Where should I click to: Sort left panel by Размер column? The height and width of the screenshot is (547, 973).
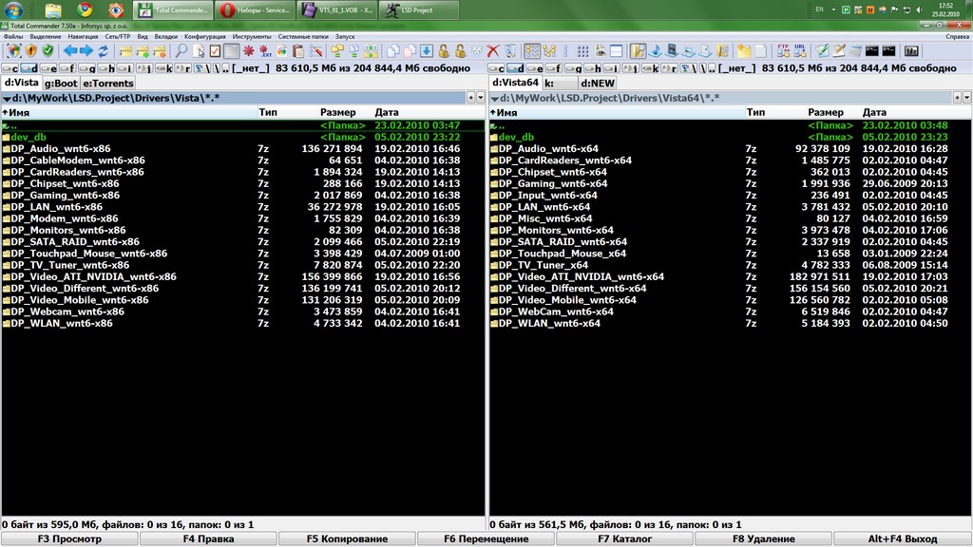click(x=338, y=112)
